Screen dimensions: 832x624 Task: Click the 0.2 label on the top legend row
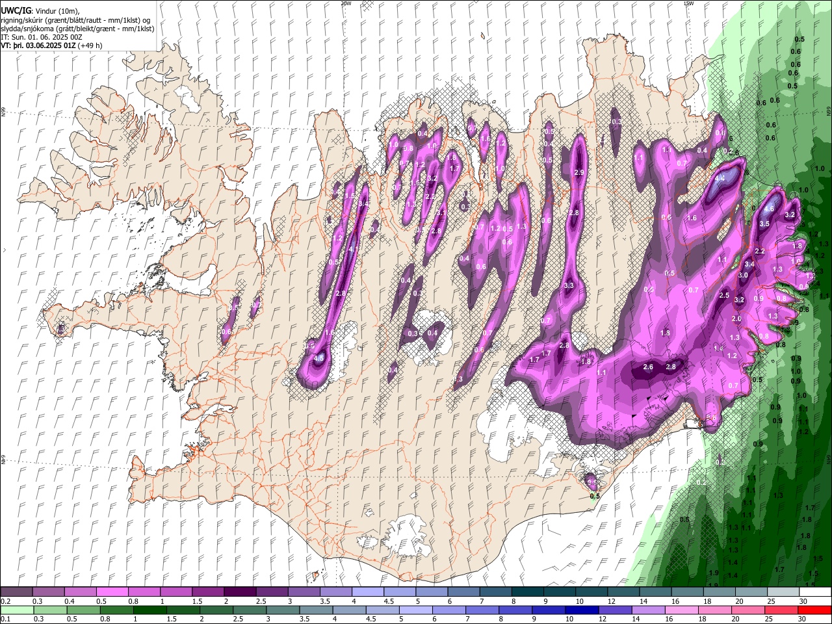pyautogui.click(x=6, y=601)
